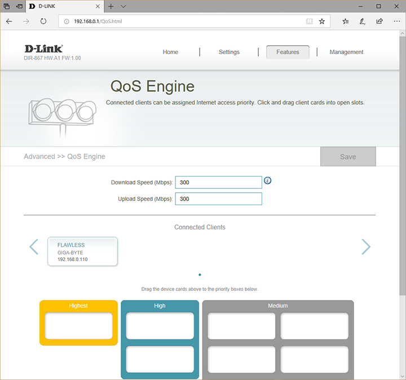Click the Upload Speed input field
This screenshot has width=406, height=380.
click(218, 199)
